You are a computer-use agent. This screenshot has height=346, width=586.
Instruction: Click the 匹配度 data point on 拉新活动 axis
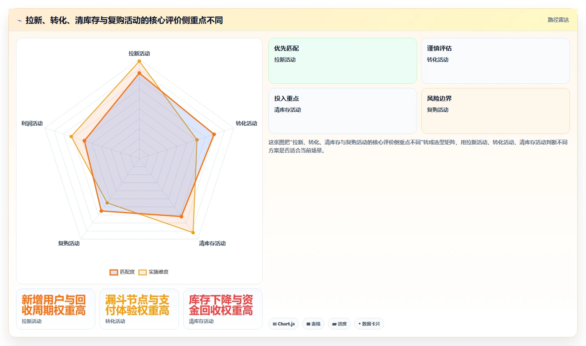(x=139, y=73)
